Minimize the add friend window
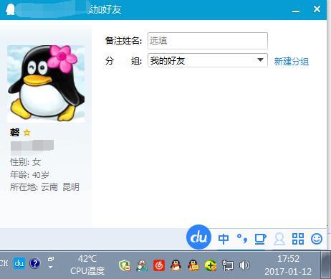 coord(296,10)
